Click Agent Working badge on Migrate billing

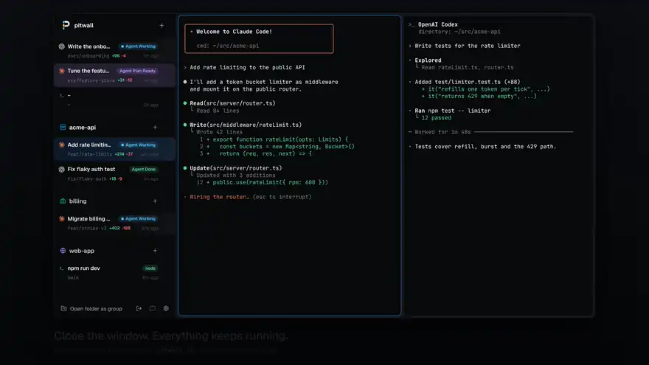tap(138, 218)
